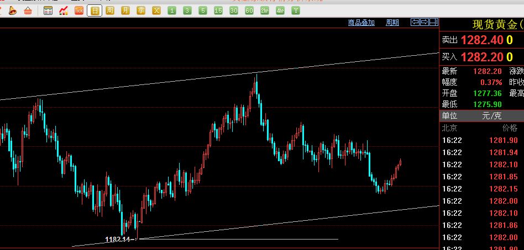Click the 价格 column header
Screen dimensions: 524x250
point(510,128)
